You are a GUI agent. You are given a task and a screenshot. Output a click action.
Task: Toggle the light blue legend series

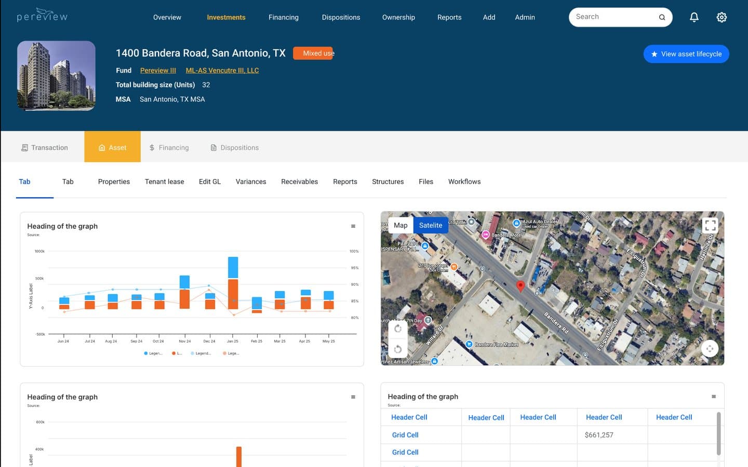tap(201, 353)
